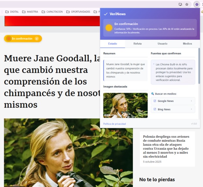Switch to the Medios tab

(x=187, y=44)
